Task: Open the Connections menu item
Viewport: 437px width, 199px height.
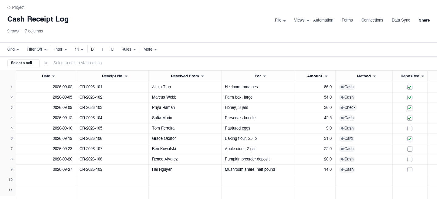Action: pos(372,20)
